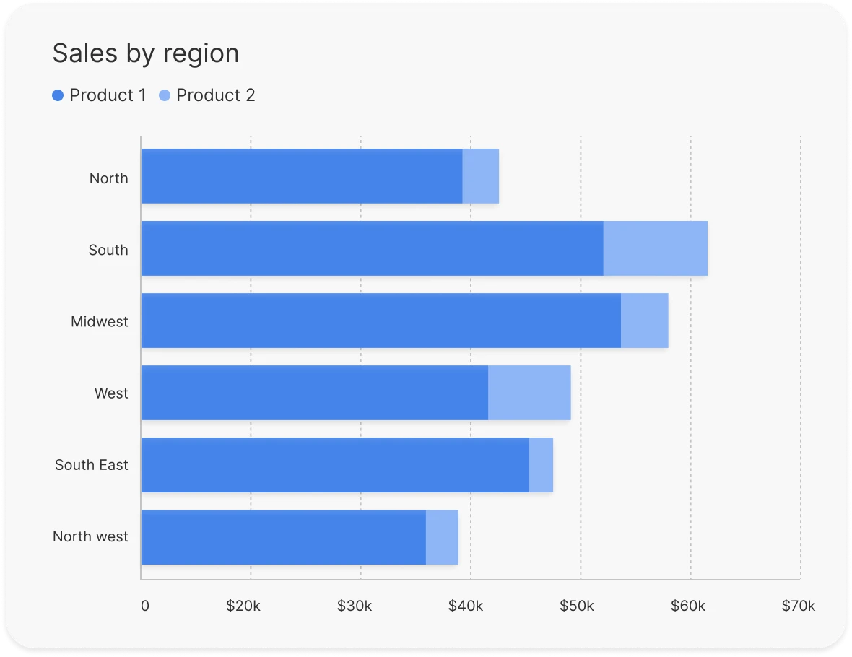Toggle the Product 2 legend label

point(215,95)
